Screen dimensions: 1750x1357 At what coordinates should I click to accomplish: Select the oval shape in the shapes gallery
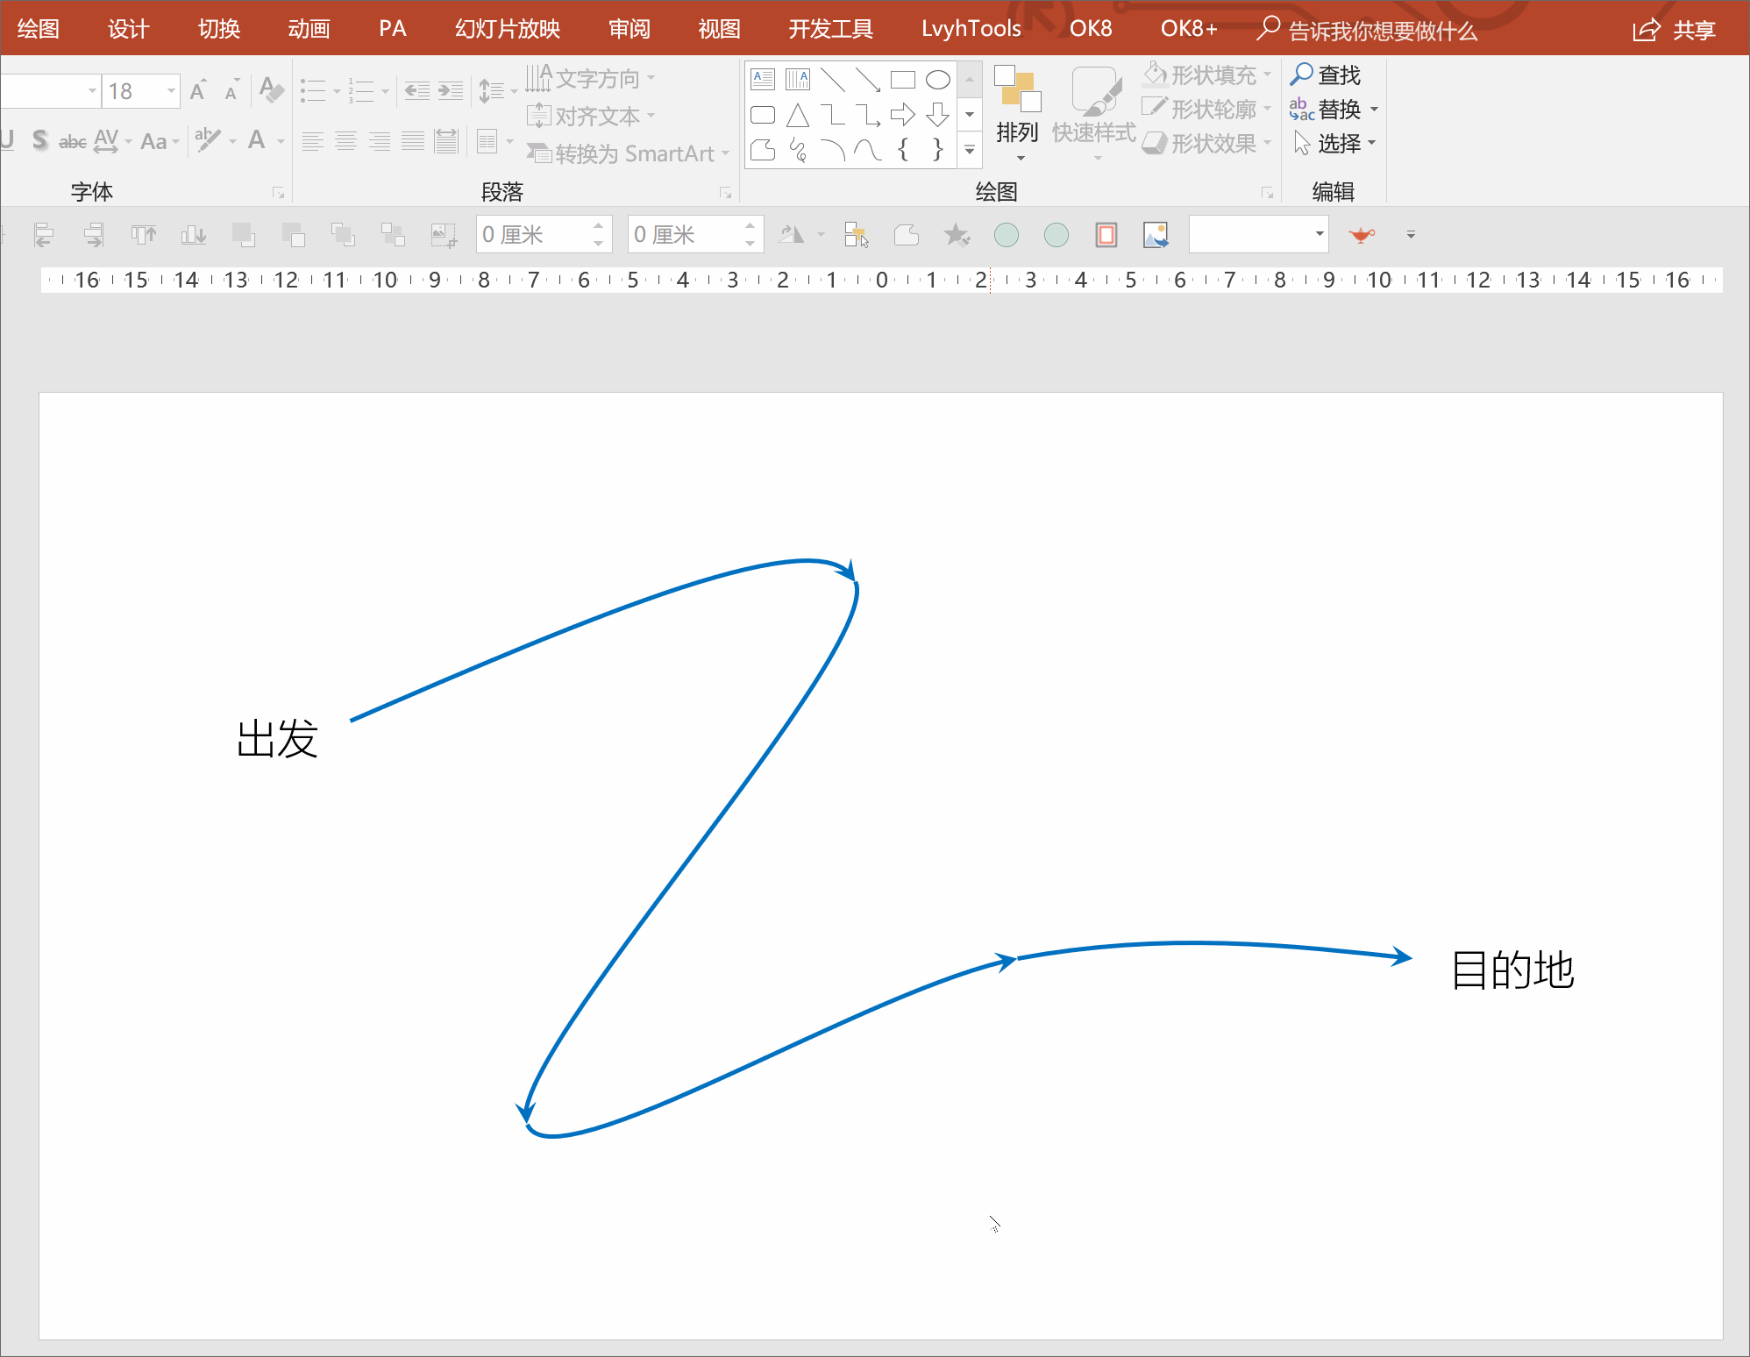pyautogui.click(x=937, y=80)
